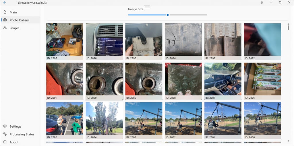This screenshot has height=146, width=294.
Task: Open thumbnail with ID 2894
Action: pos(183,42)
